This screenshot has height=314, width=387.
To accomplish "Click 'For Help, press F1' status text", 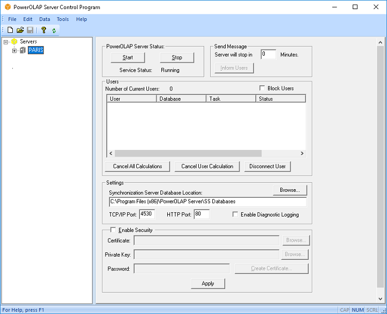I will point(23,310).
